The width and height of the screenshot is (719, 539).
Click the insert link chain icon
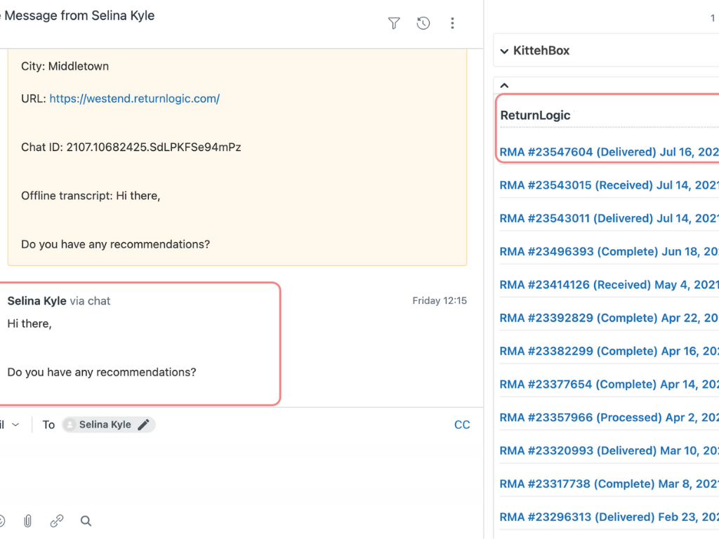[x=57, y=521]
